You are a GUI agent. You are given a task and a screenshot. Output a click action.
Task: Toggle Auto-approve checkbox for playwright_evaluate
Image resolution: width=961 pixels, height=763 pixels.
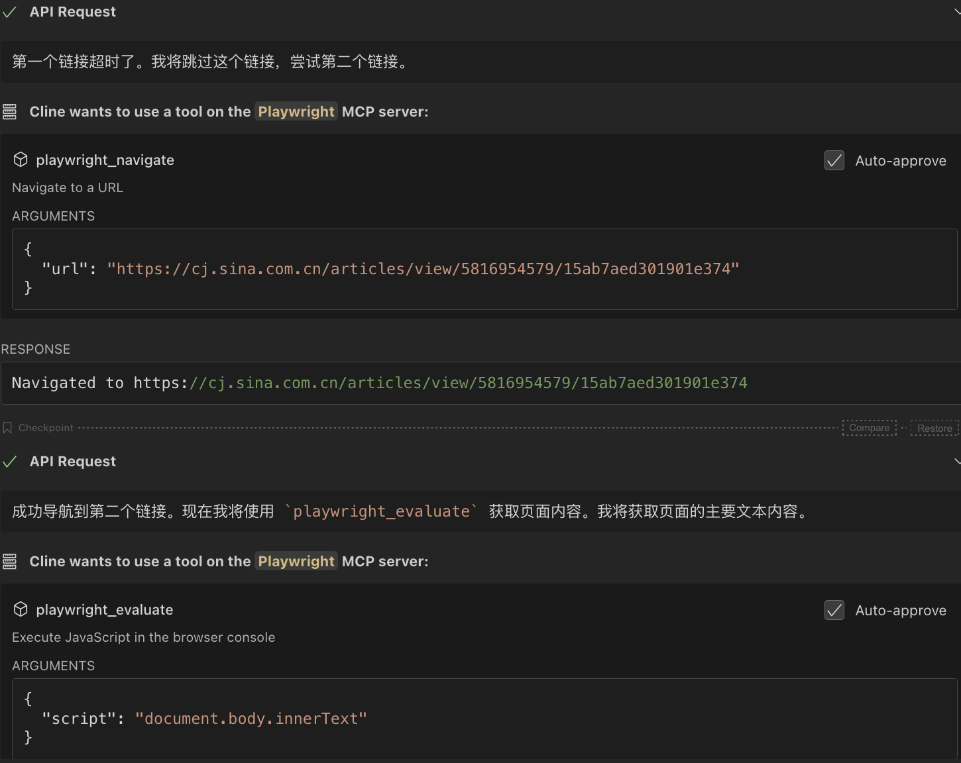point(834,610)
